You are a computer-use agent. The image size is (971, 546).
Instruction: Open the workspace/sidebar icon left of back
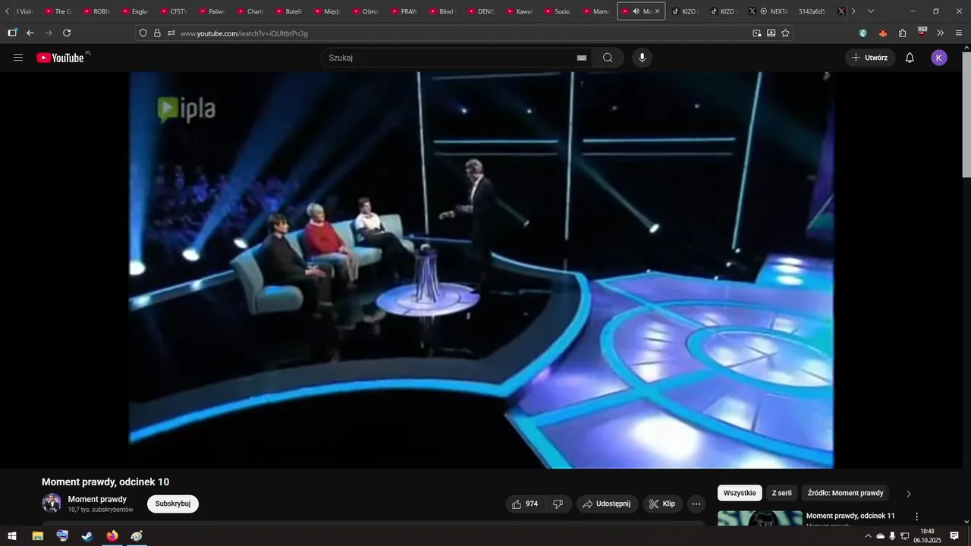12,33
